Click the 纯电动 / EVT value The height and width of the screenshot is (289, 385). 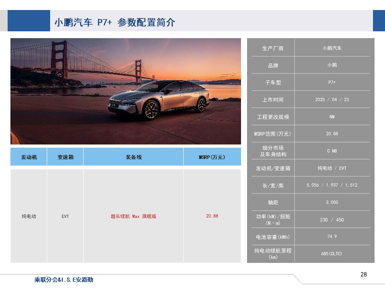(332, 168)
